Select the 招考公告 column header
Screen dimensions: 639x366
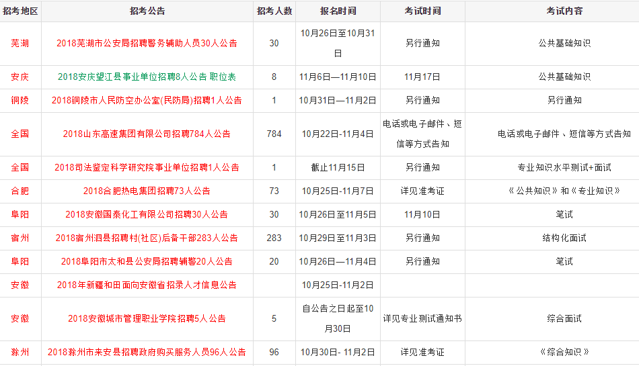(x=147, y=11)
